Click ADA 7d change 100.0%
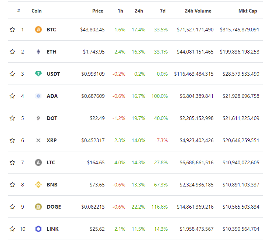 point(159,96)
